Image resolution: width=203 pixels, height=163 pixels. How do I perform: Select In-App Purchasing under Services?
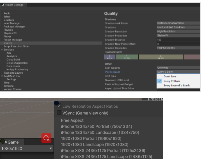(17, 70)
